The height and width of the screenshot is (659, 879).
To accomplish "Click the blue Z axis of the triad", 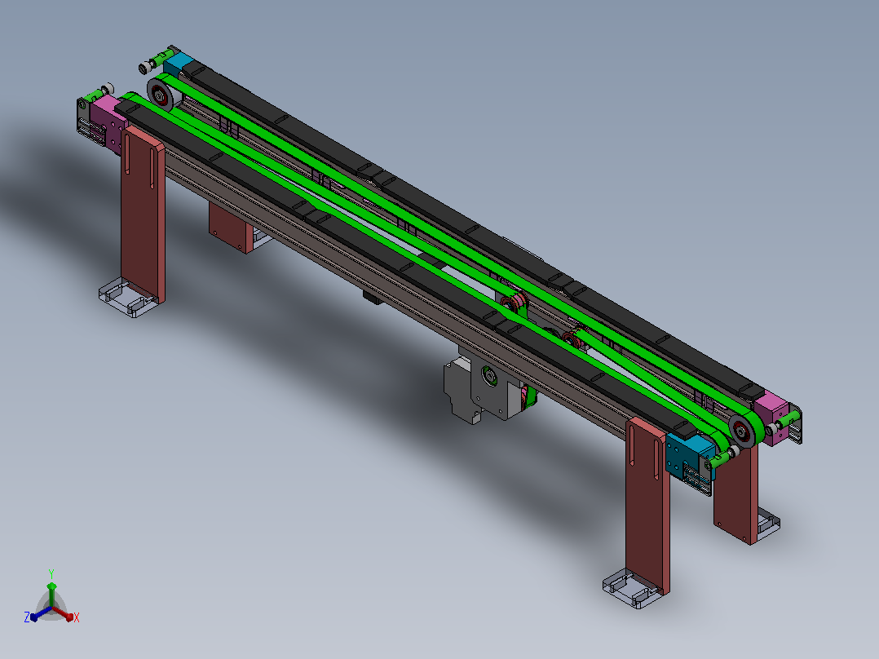I will pyautogui.click(x=41, y=613).
